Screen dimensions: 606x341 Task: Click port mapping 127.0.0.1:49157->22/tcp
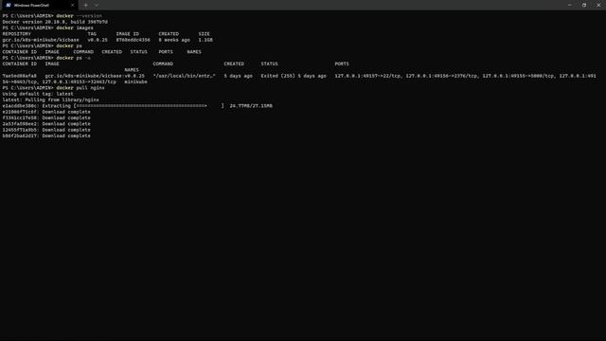367,76
